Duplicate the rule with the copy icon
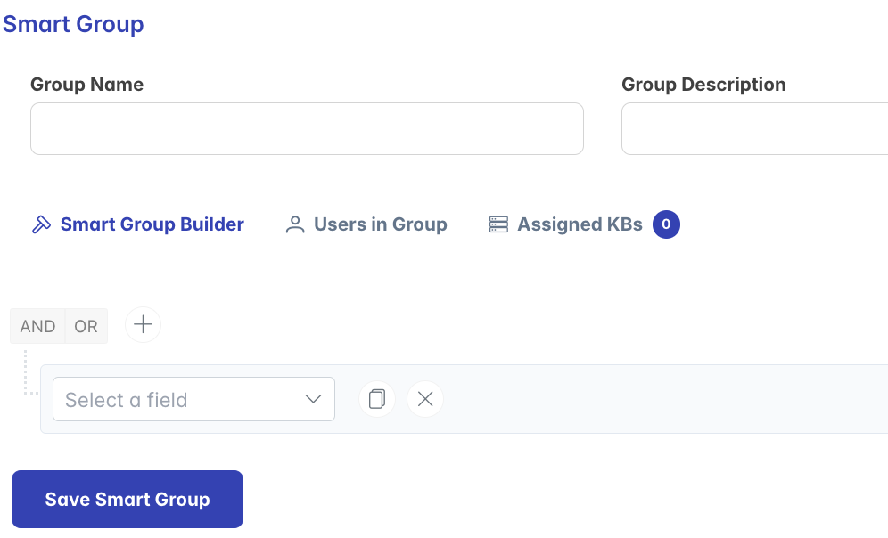Screen dimensions: 888x538 point(376,399)
